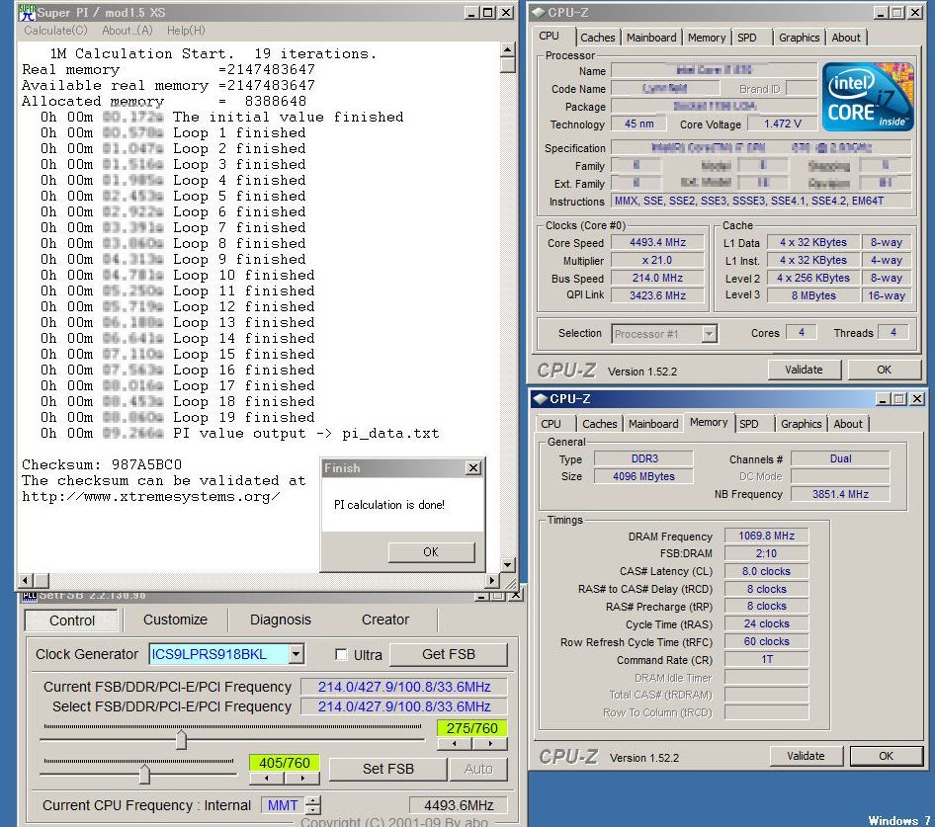Switch to Graphics tab in top CPU-Z

(x=799, y=38)
